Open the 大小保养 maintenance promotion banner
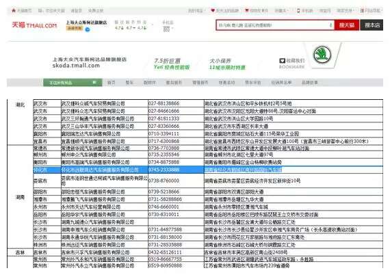This screenshot has height=275, width=390. (227, 64)
